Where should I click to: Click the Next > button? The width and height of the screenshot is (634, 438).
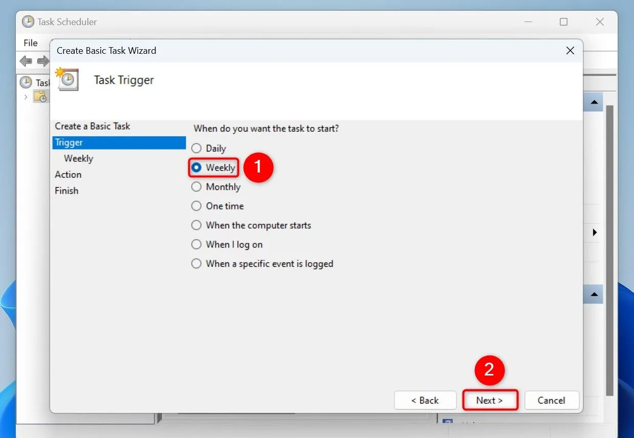490,400
